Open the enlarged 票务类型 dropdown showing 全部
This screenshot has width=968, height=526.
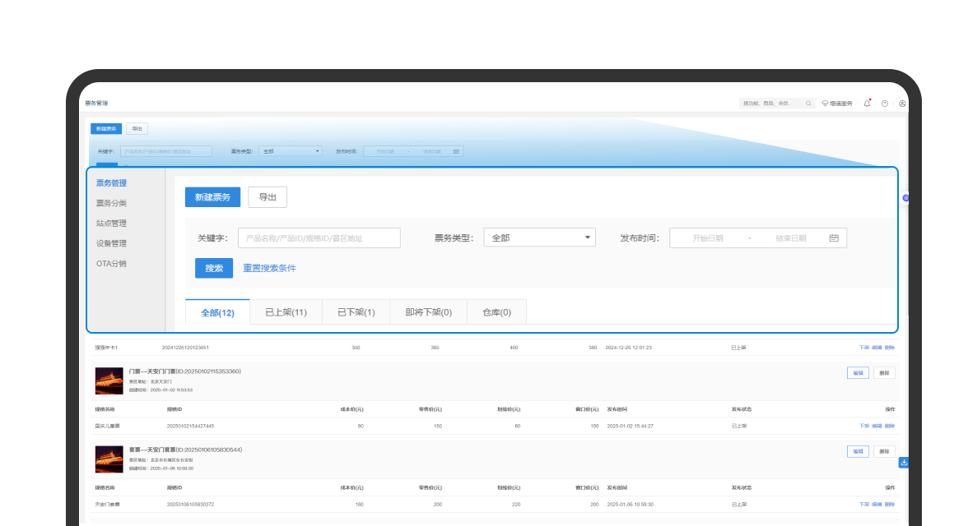pos(540,238)
